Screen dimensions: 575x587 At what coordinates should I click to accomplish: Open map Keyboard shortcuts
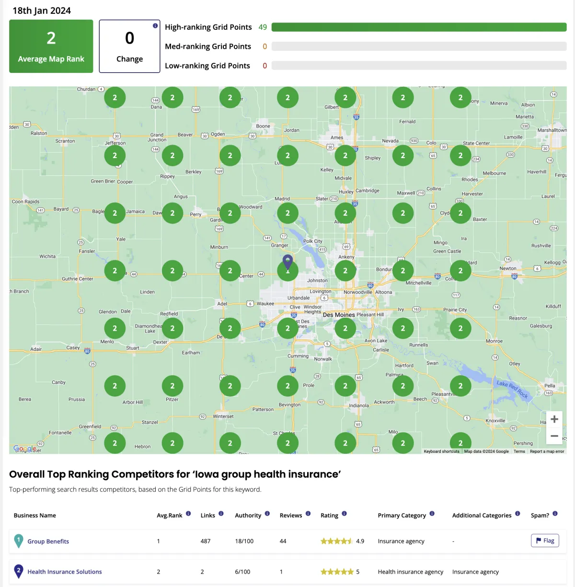[441, 451]
